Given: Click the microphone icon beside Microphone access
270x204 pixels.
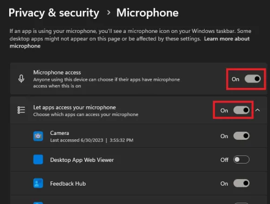Looking at the screenshot, I should (21, 79).
